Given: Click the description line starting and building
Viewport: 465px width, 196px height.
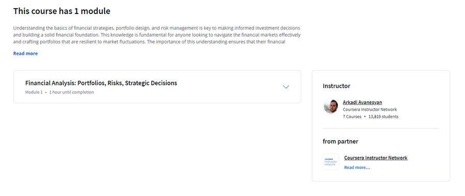Looking at the screenshot, I should pyautogui.click(x=157, y=35).
